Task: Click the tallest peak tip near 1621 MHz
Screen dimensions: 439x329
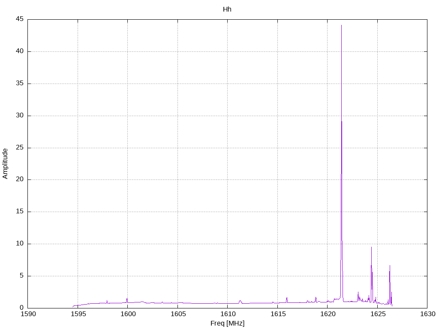Action: pyautogui.click(x=341, y=25)
